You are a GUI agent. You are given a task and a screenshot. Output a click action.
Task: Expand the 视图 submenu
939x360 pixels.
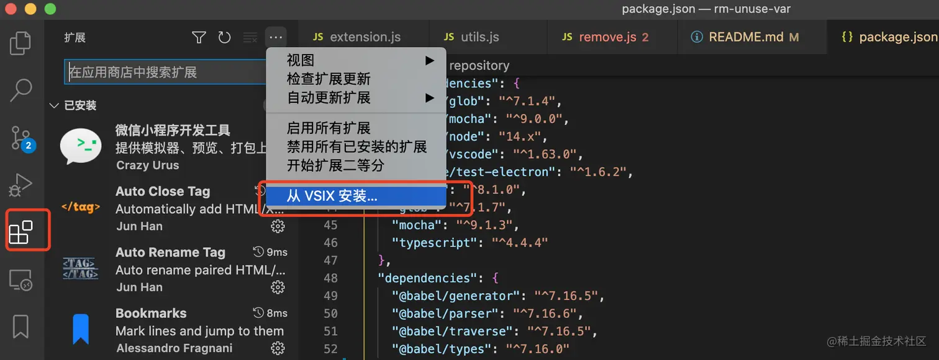point(356,60)
